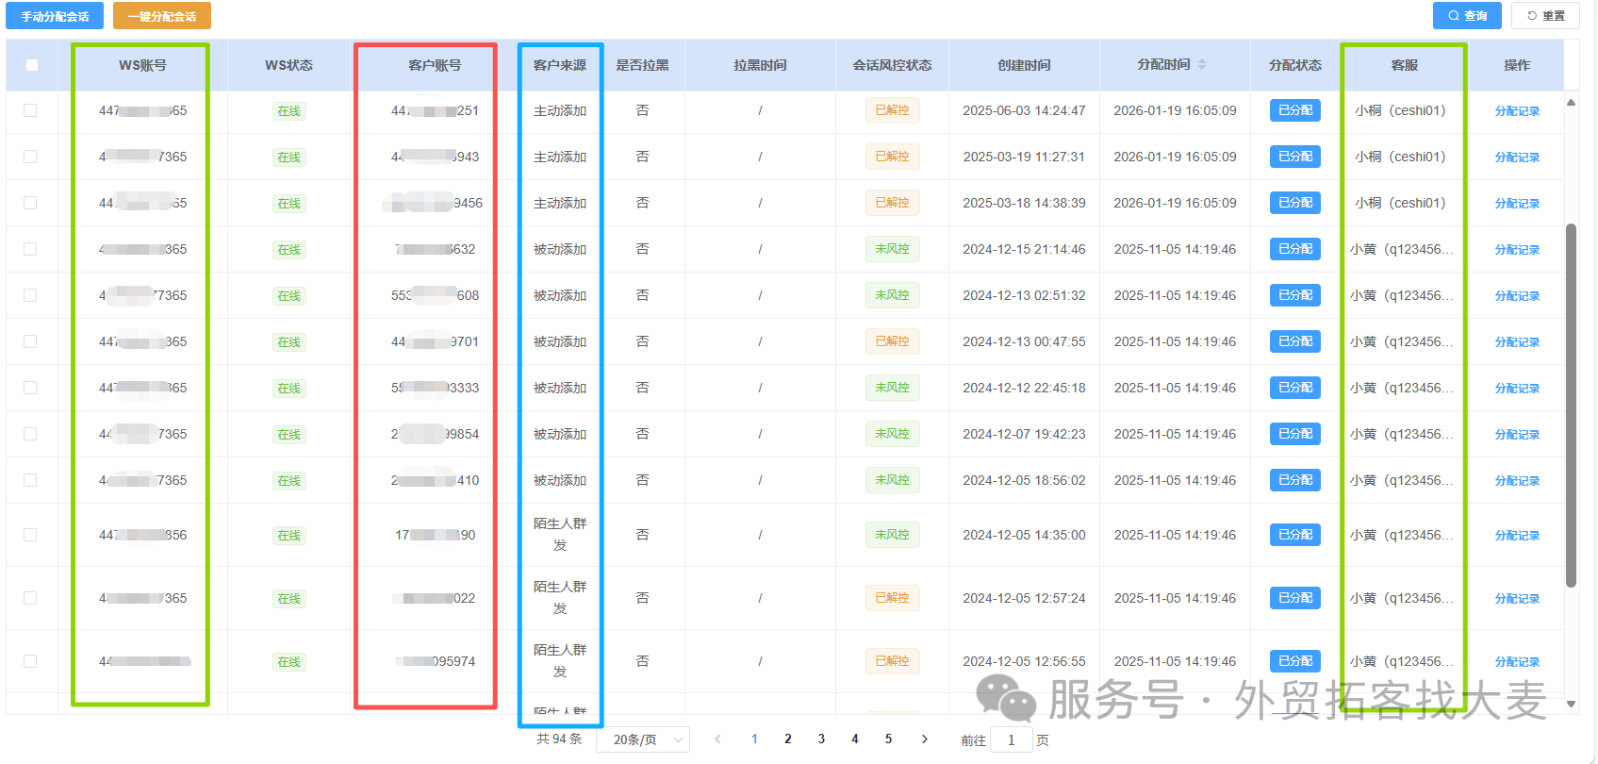
Task: Check the row created 2024-12-13 02:51:32
Action: pos(30,295)
